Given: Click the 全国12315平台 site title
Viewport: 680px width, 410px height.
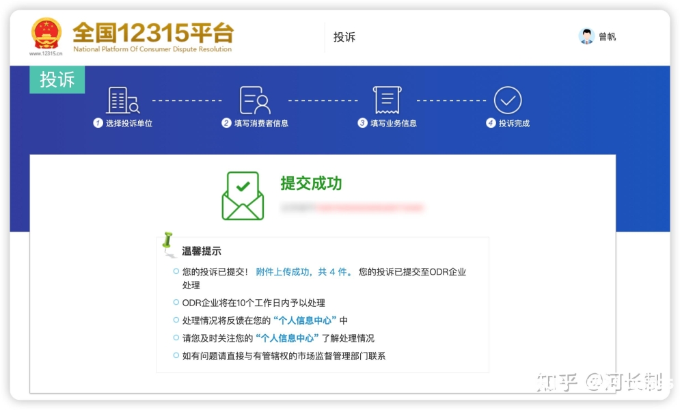Looking at the screenshot, I should [x=153, y=32].
